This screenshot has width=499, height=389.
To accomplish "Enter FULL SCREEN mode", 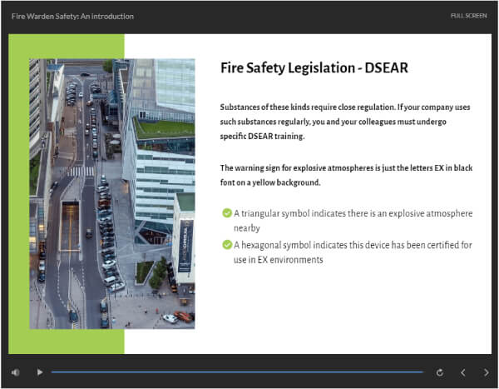I will point(469,16).
